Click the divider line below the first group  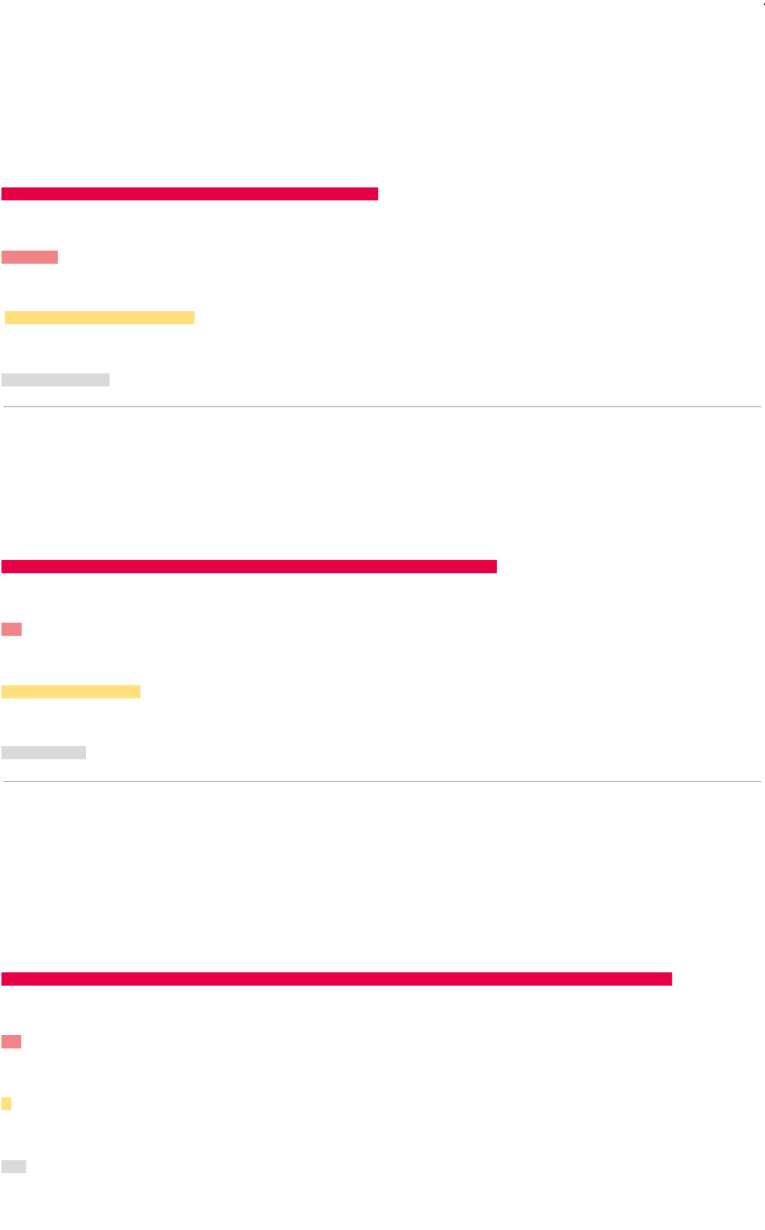pos(382,407)
